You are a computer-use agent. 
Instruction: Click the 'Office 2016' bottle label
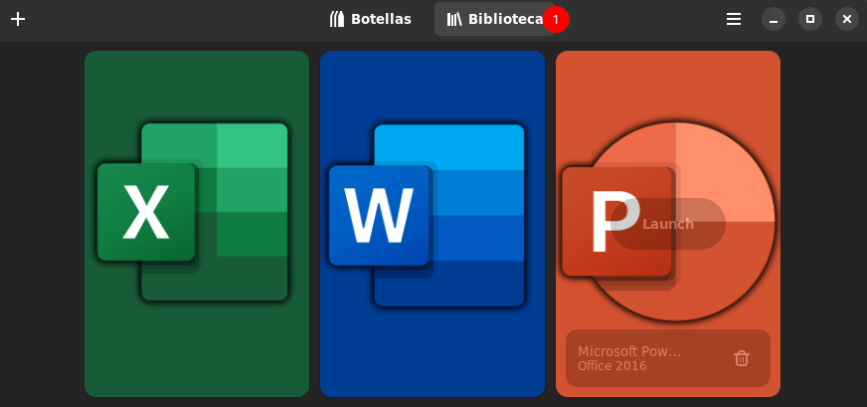coord(612,366)
